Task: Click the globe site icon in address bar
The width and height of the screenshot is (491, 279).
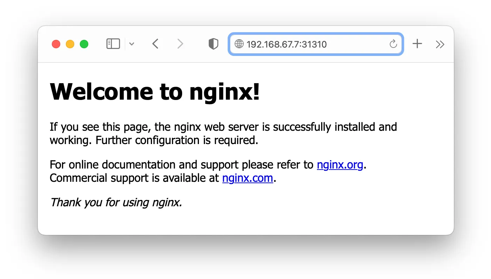Action: (239, 44)
